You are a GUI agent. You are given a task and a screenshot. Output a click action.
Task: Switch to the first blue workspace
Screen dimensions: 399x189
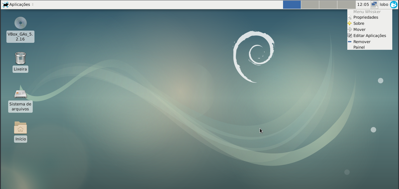point(292,4)
